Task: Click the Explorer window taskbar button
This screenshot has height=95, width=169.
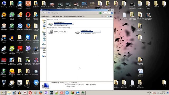Action: [x=9, y=93]
